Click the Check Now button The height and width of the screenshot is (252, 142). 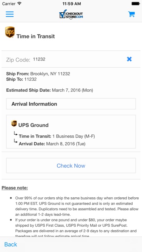71,165
